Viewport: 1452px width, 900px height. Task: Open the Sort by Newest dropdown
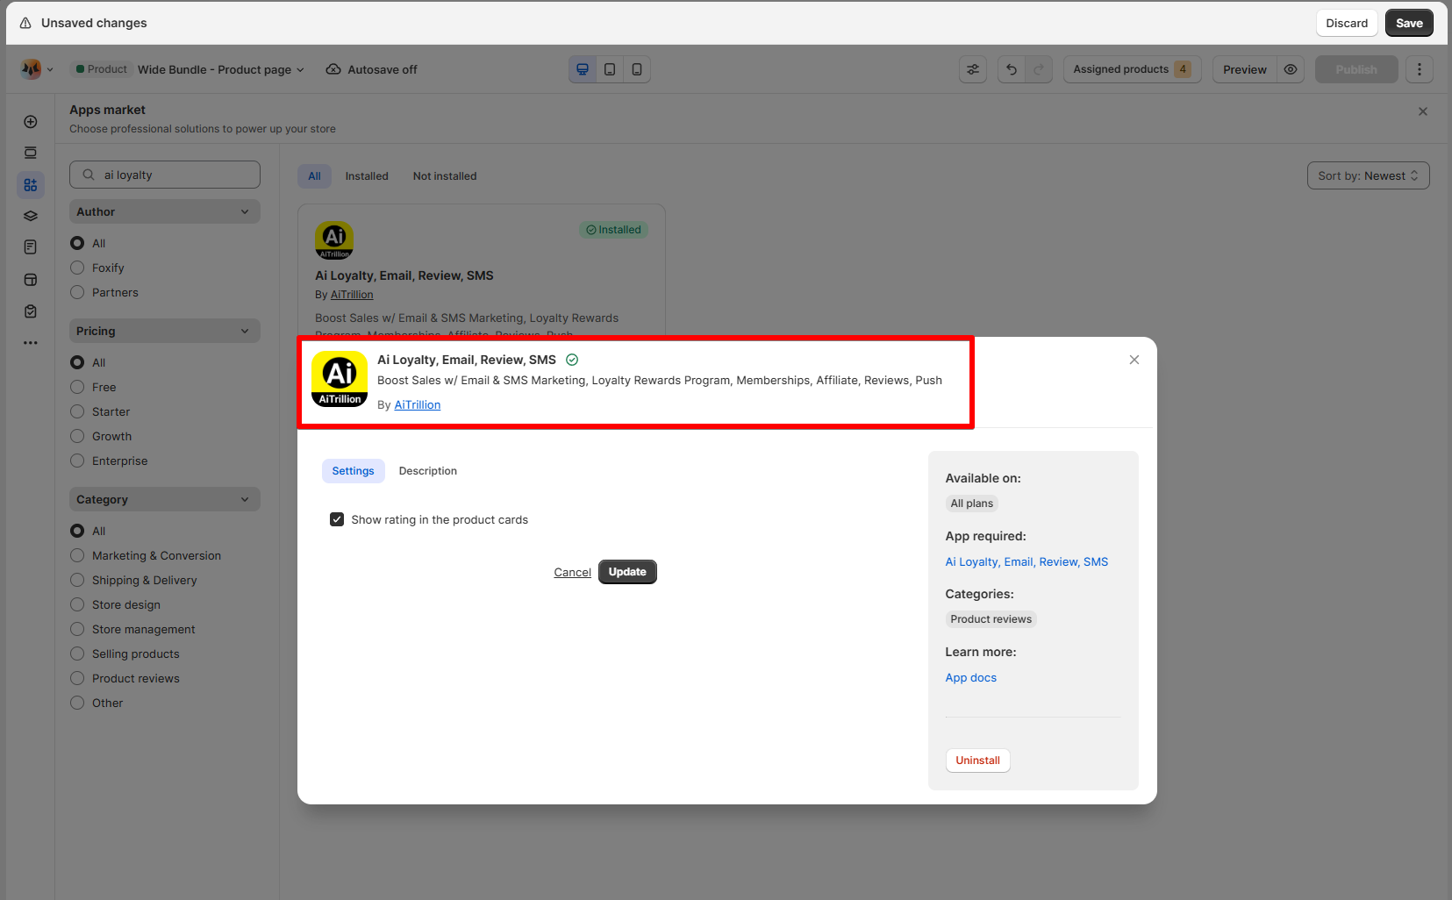[x=1368, y=175]
